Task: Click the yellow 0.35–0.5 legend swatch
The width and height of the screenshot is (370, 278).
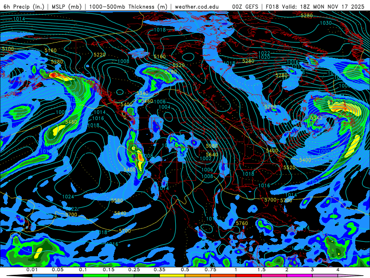Action: pos(172,276)
